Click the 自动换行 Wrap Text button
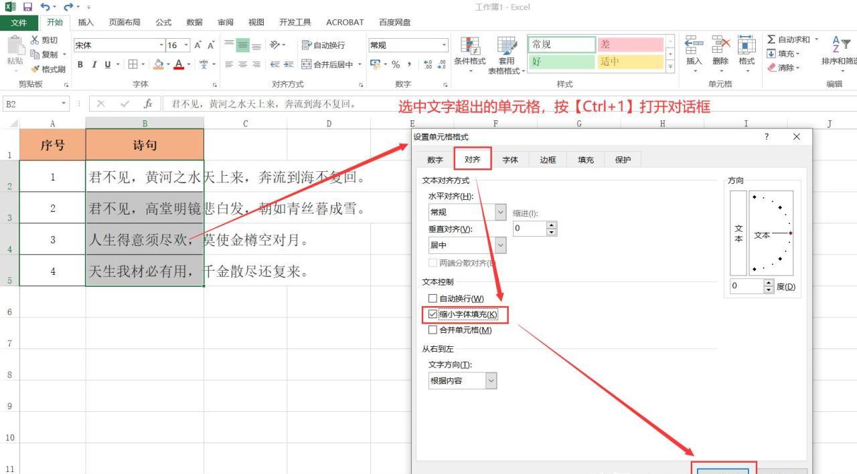This screenshot has width=857, height=474. click(x=323, y=45)
